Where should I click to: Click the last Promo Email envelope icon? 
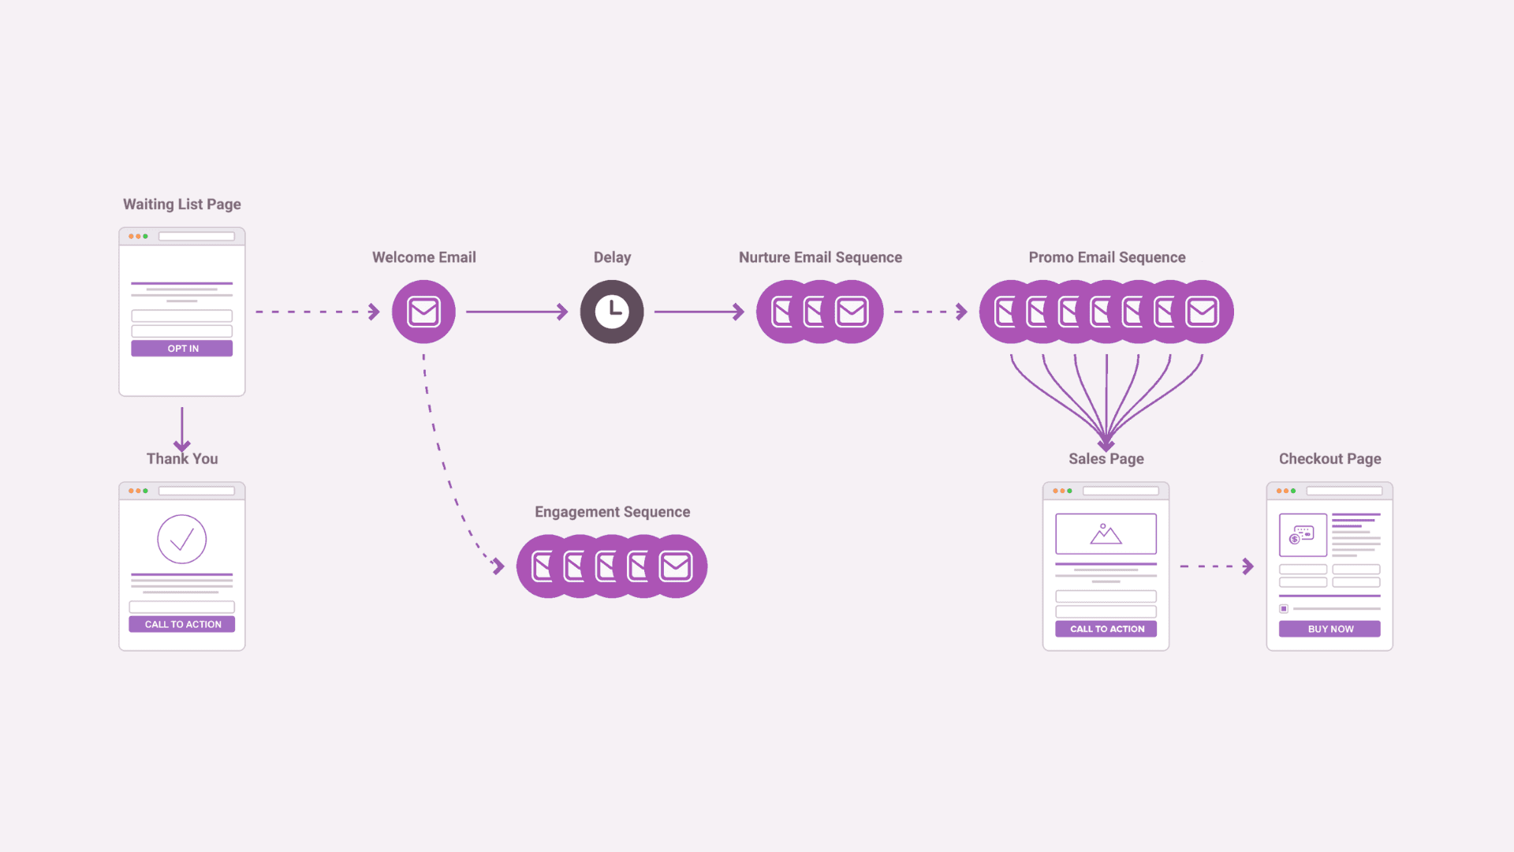pos(1202,311)
